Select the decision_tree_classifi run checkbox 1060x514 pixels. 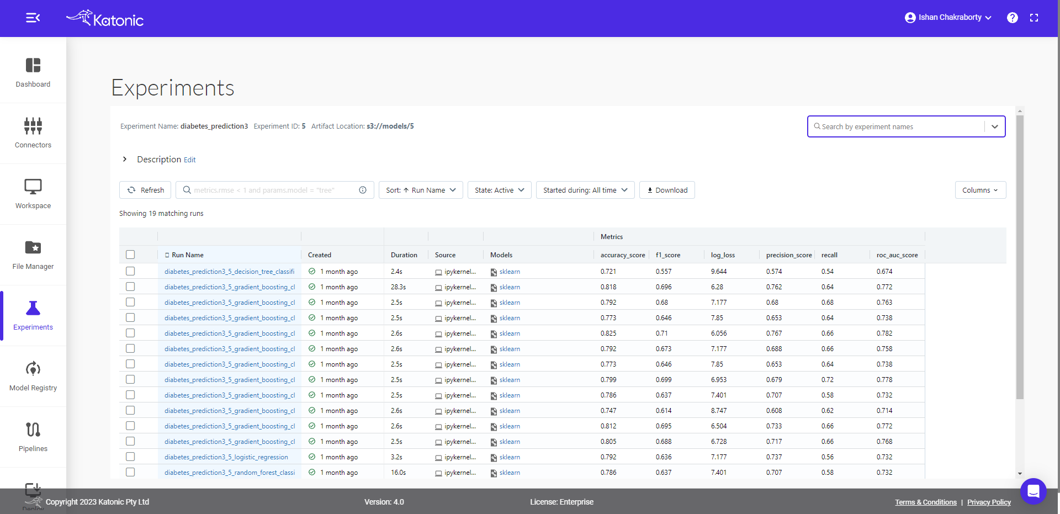point(130,271)
